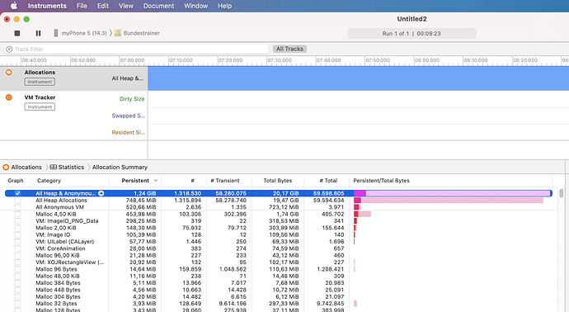
Task: Click the selected row's persistent bytes bar
Action: [360, 193]
